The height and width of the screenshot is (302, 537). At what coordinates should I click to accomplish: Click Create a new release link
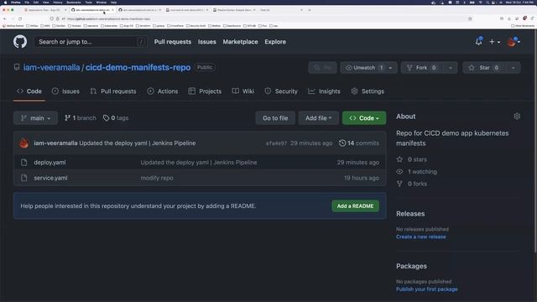[x=421, y=237]
